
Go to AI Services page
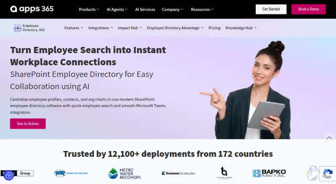coord(145,9)
